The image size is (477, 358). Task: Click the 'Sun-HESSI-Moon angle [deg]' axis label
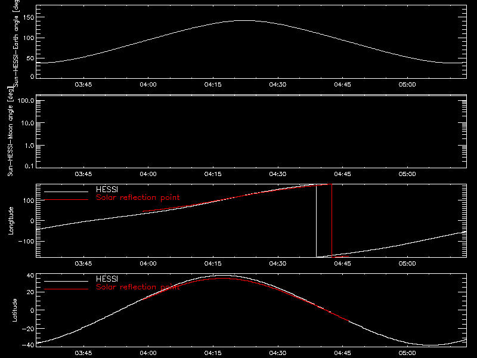[x=11, y=131]
